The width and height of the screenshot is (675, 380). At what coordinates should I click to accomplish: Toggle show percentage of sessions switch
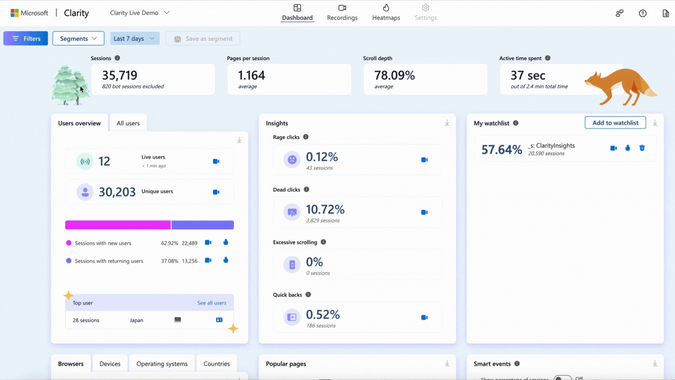tap(562, 378)
